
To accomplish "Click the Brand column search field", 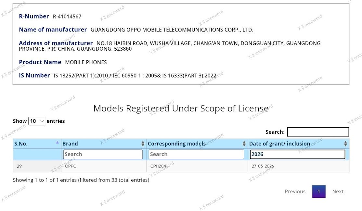I will (x=103, y=154).
